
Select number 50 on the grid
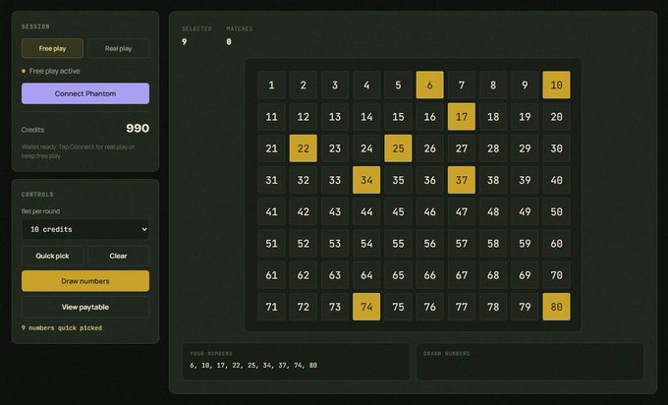556,211
